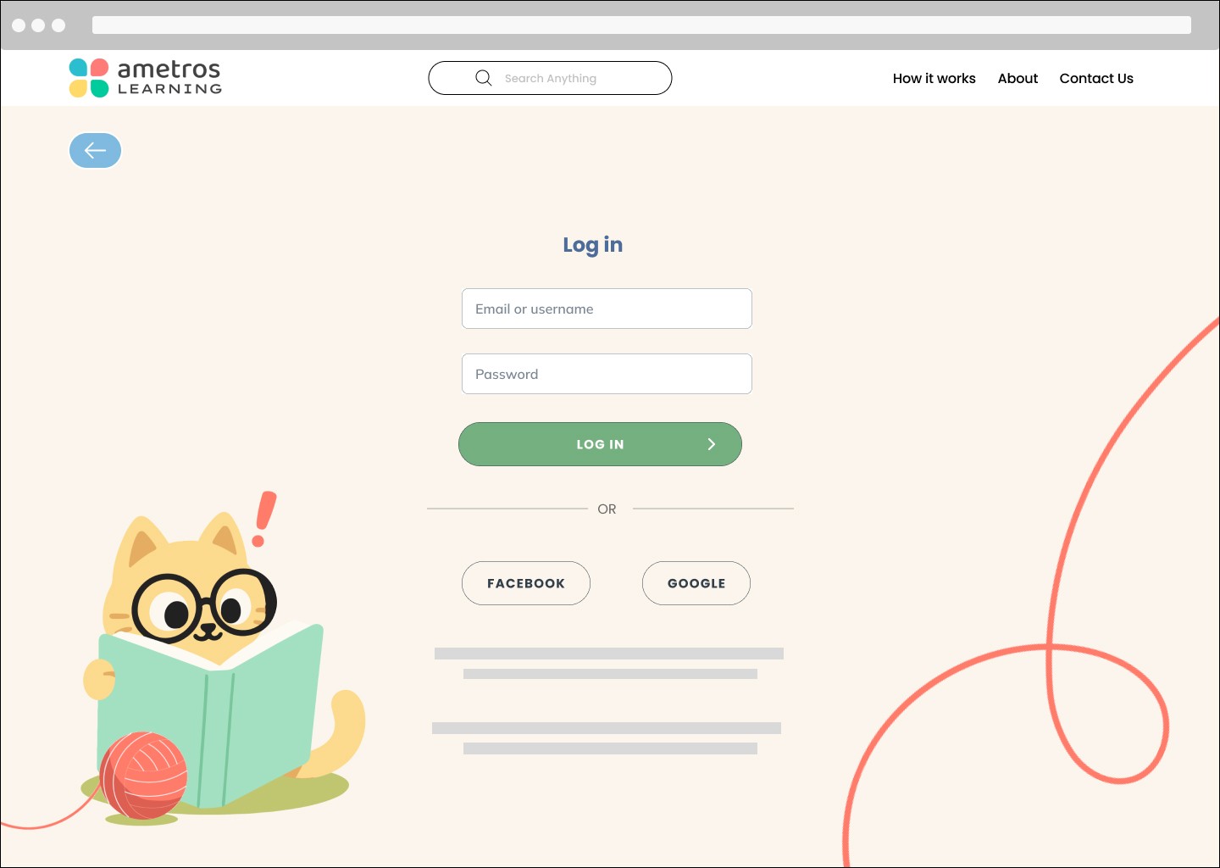
Task: Click the browser address bar
Action: [x=641, y=25]
